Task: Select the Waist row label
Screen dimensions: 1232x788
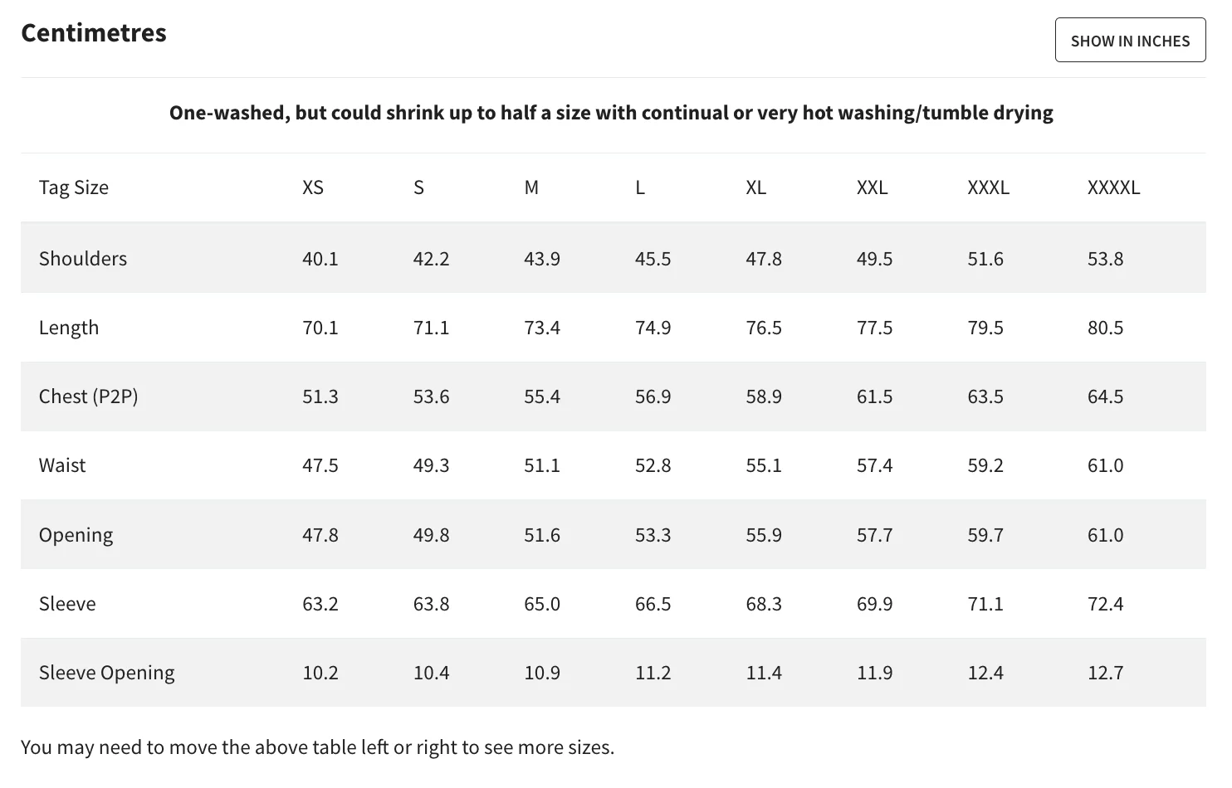Action: 62,465
